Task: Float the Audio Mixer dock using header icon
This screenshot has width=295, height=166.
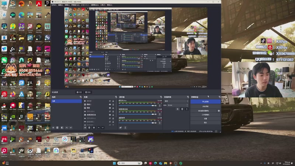Action: click(161, 97)
